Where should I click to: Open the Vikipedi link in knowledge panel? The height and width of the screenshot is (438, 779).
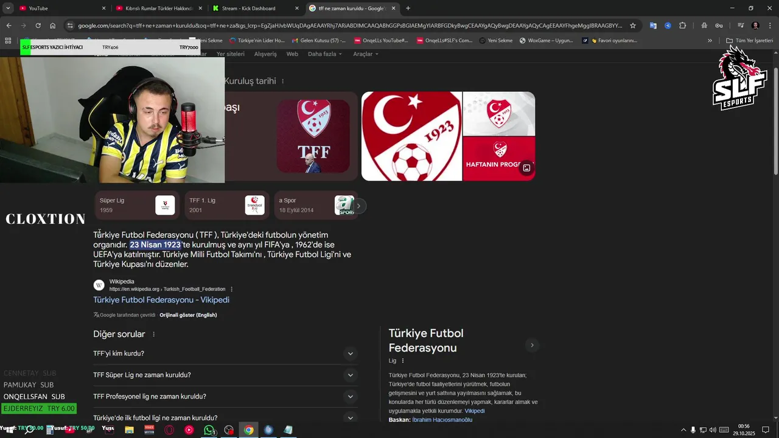point(475,411)
